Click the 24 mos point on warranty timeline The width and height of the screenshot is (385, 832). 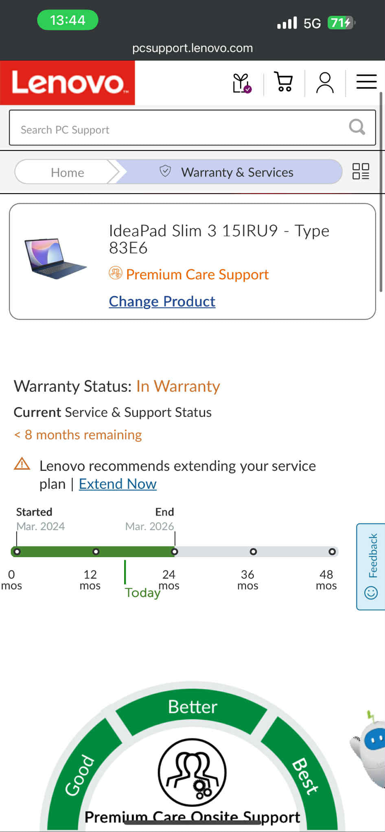click(x=175, y=551)
